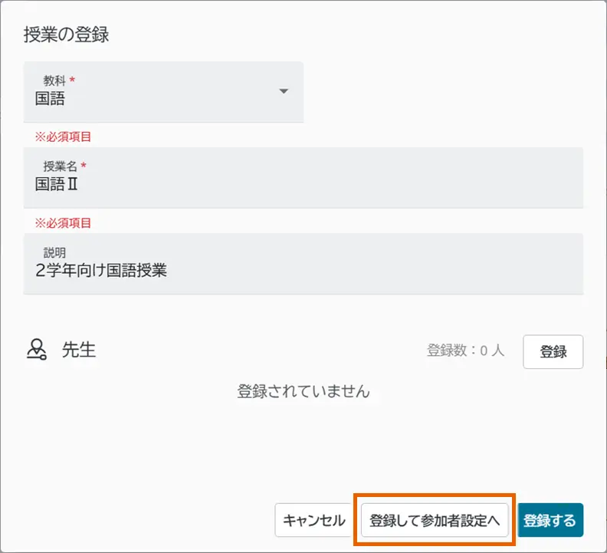Click the ※必須項目 note under 授業名

pos(63,223)
